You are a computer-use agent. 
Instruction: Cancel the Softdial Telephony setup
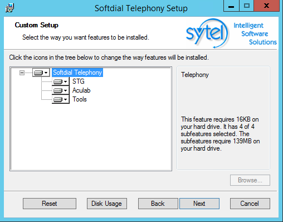click(250, 204)
